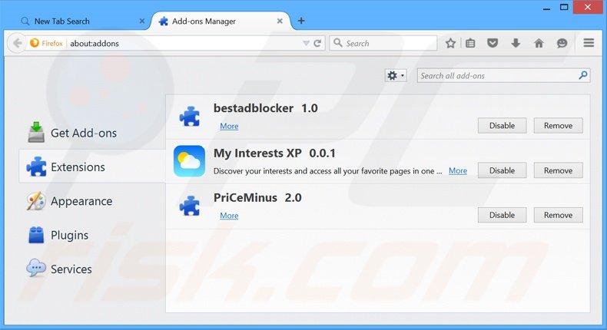Remove the PriCeMinus extension
607x330 pixels.
point(559,215)
